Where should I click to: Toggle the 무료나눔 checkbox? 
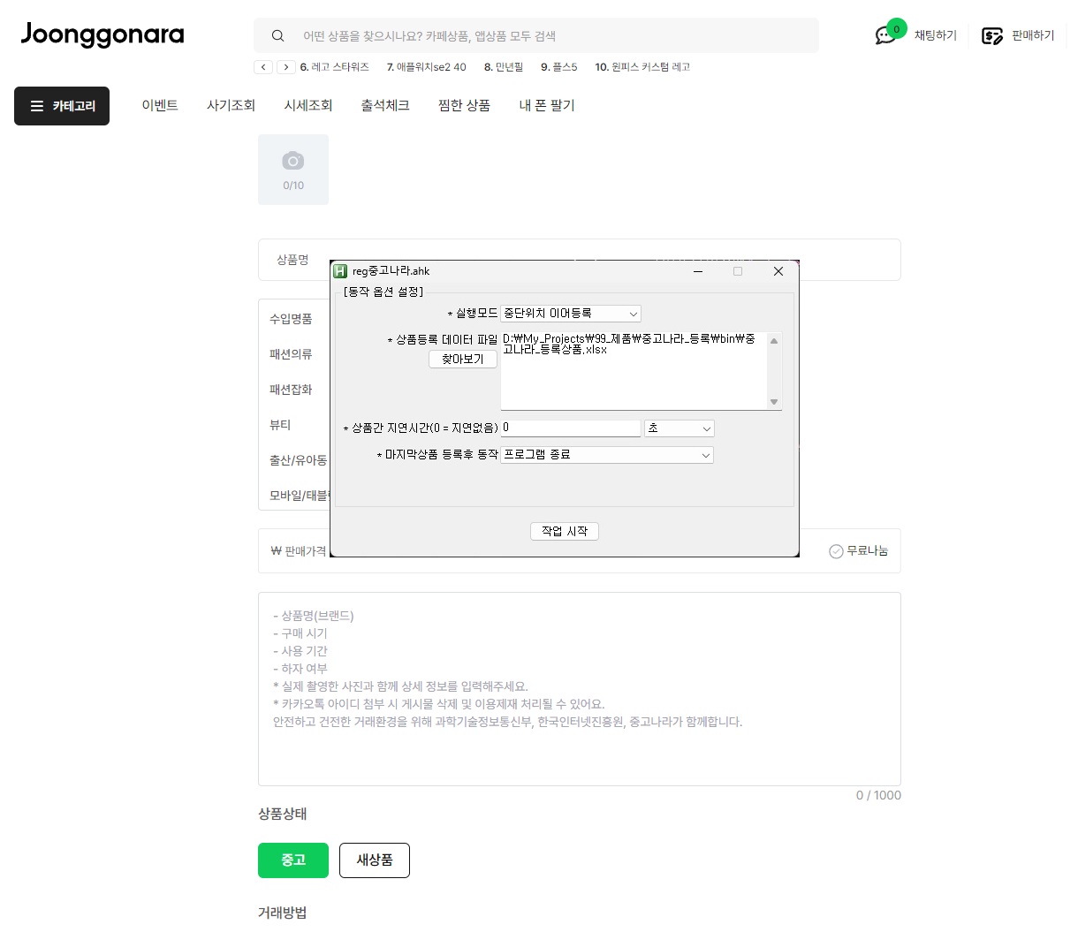(x=836, y=551)
